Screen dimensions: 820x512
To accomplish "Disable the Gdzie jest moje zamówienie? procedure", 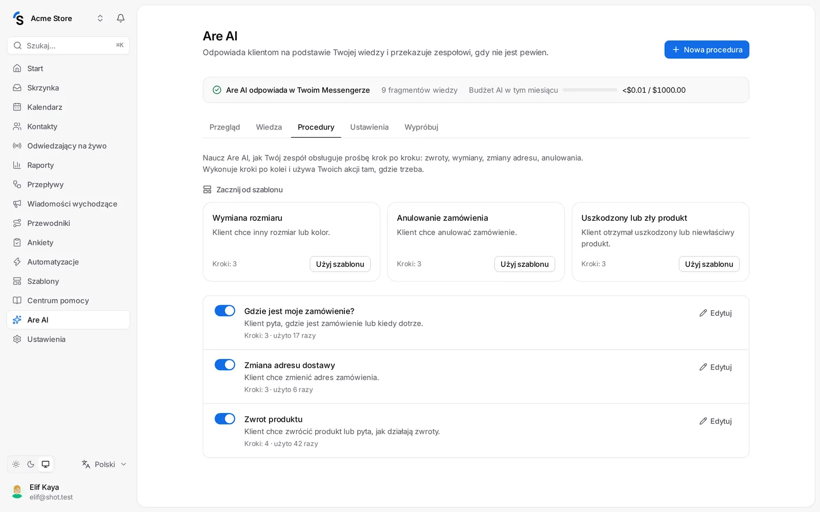I will [224, 311].
